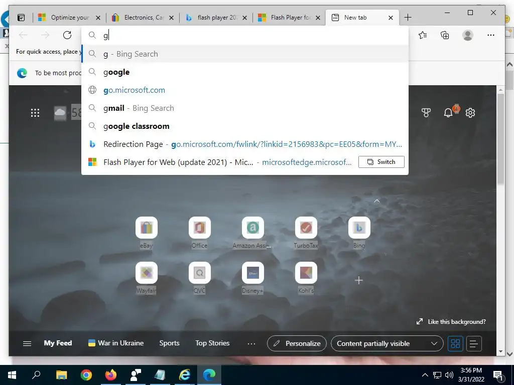Select the War in Ukraine feed tab
Image resolution: width=514 pixels, height=385 pixels.
coord(116,343)
